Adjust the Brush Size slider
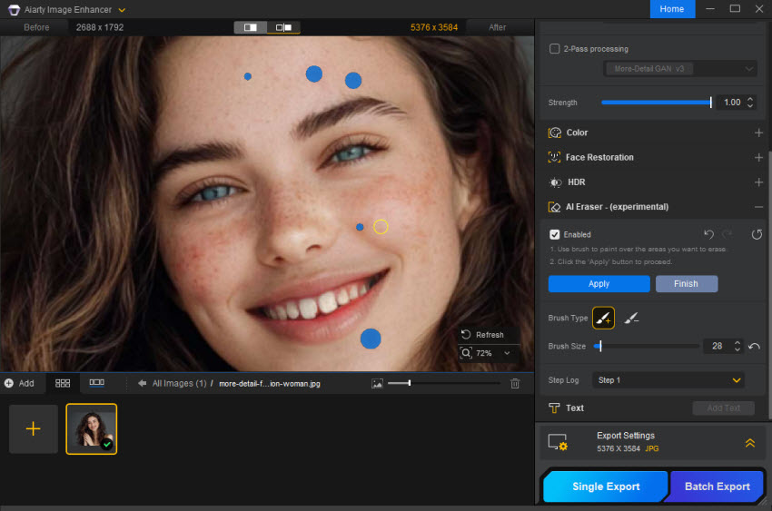The height and width of the screenshot is (511, 772). tap(646, 346)
